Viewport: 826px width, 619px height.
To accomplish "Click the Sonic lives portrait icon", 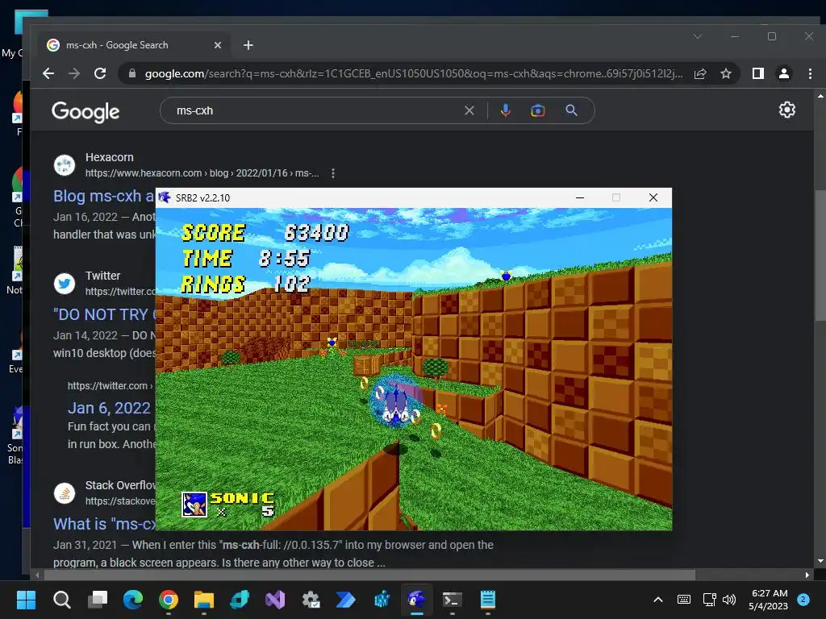I will pos(194,505).
